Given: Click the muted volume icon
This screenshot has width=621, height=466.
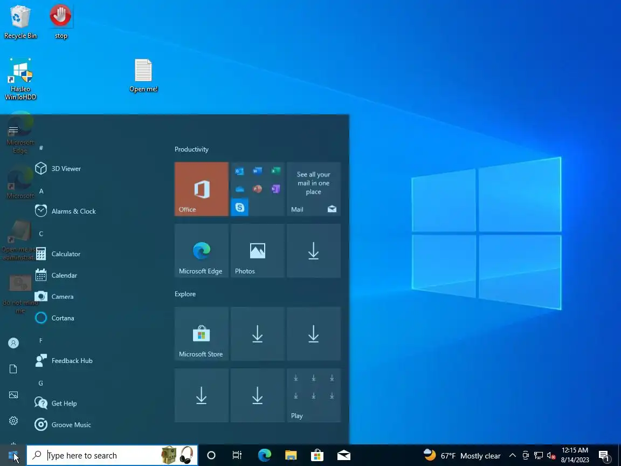Looking at the screenshot, I should pyautogui.click(x=551, y=455).
